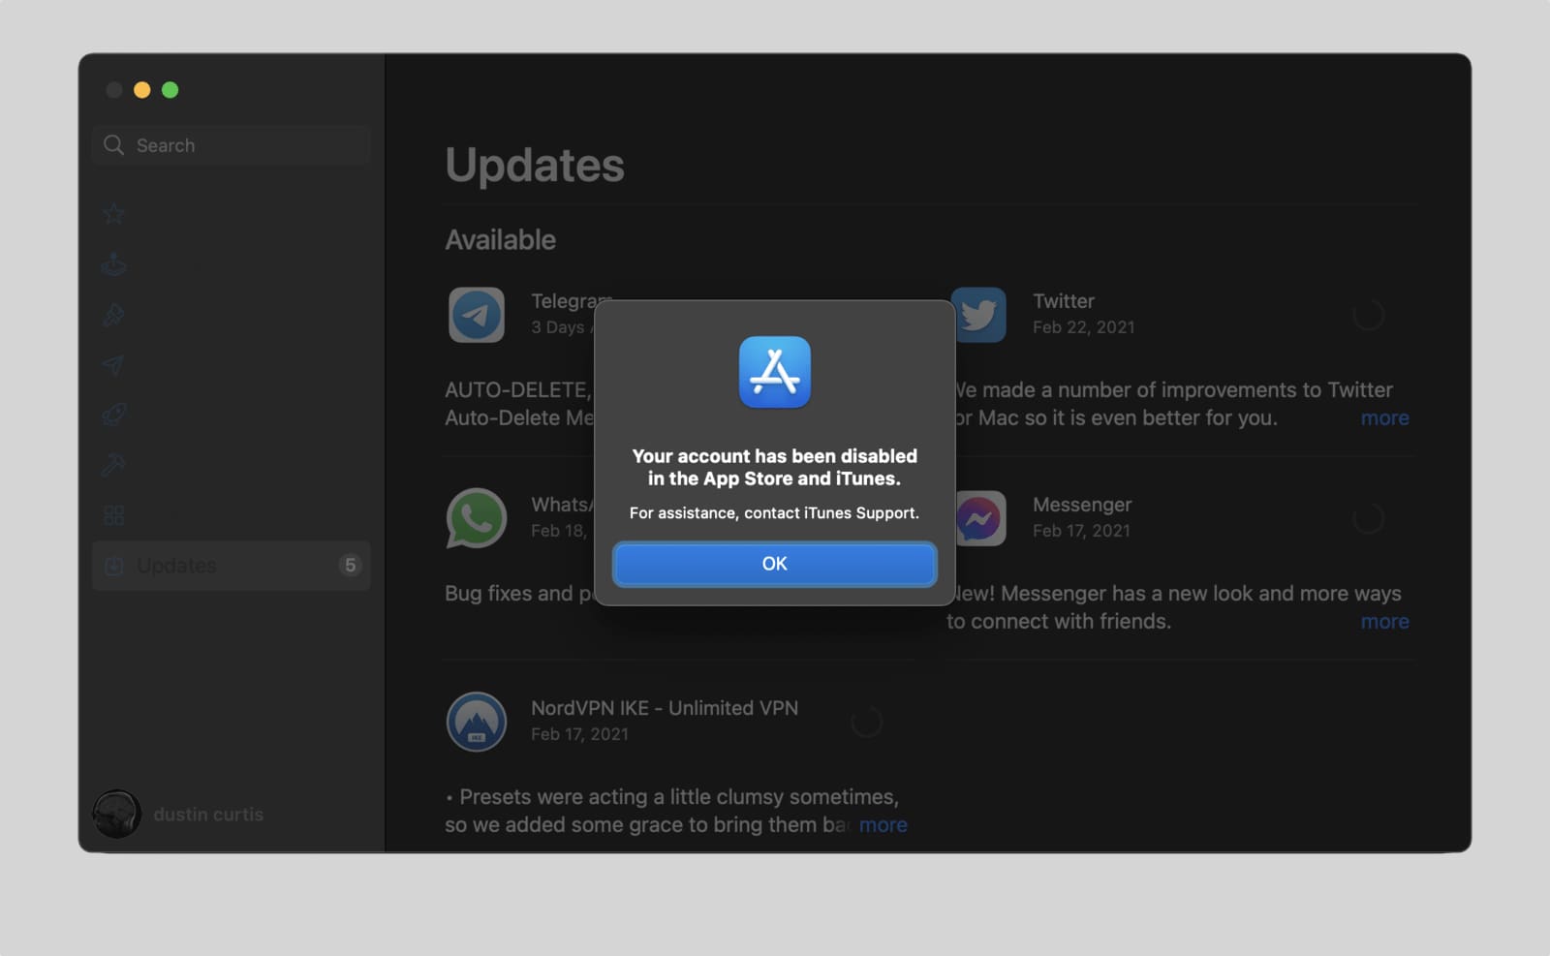Open the Discover star icon in sidebar
This screenshot has width=1550, height=956.
[113, 214]
